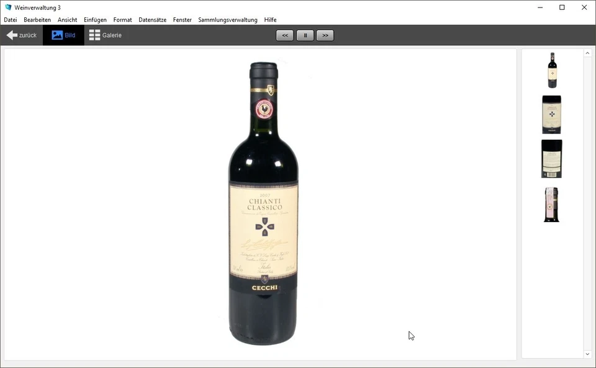Select the top bottle thumbnail in sidebar
Screen dimensions: 596x368
click(551, 70)
